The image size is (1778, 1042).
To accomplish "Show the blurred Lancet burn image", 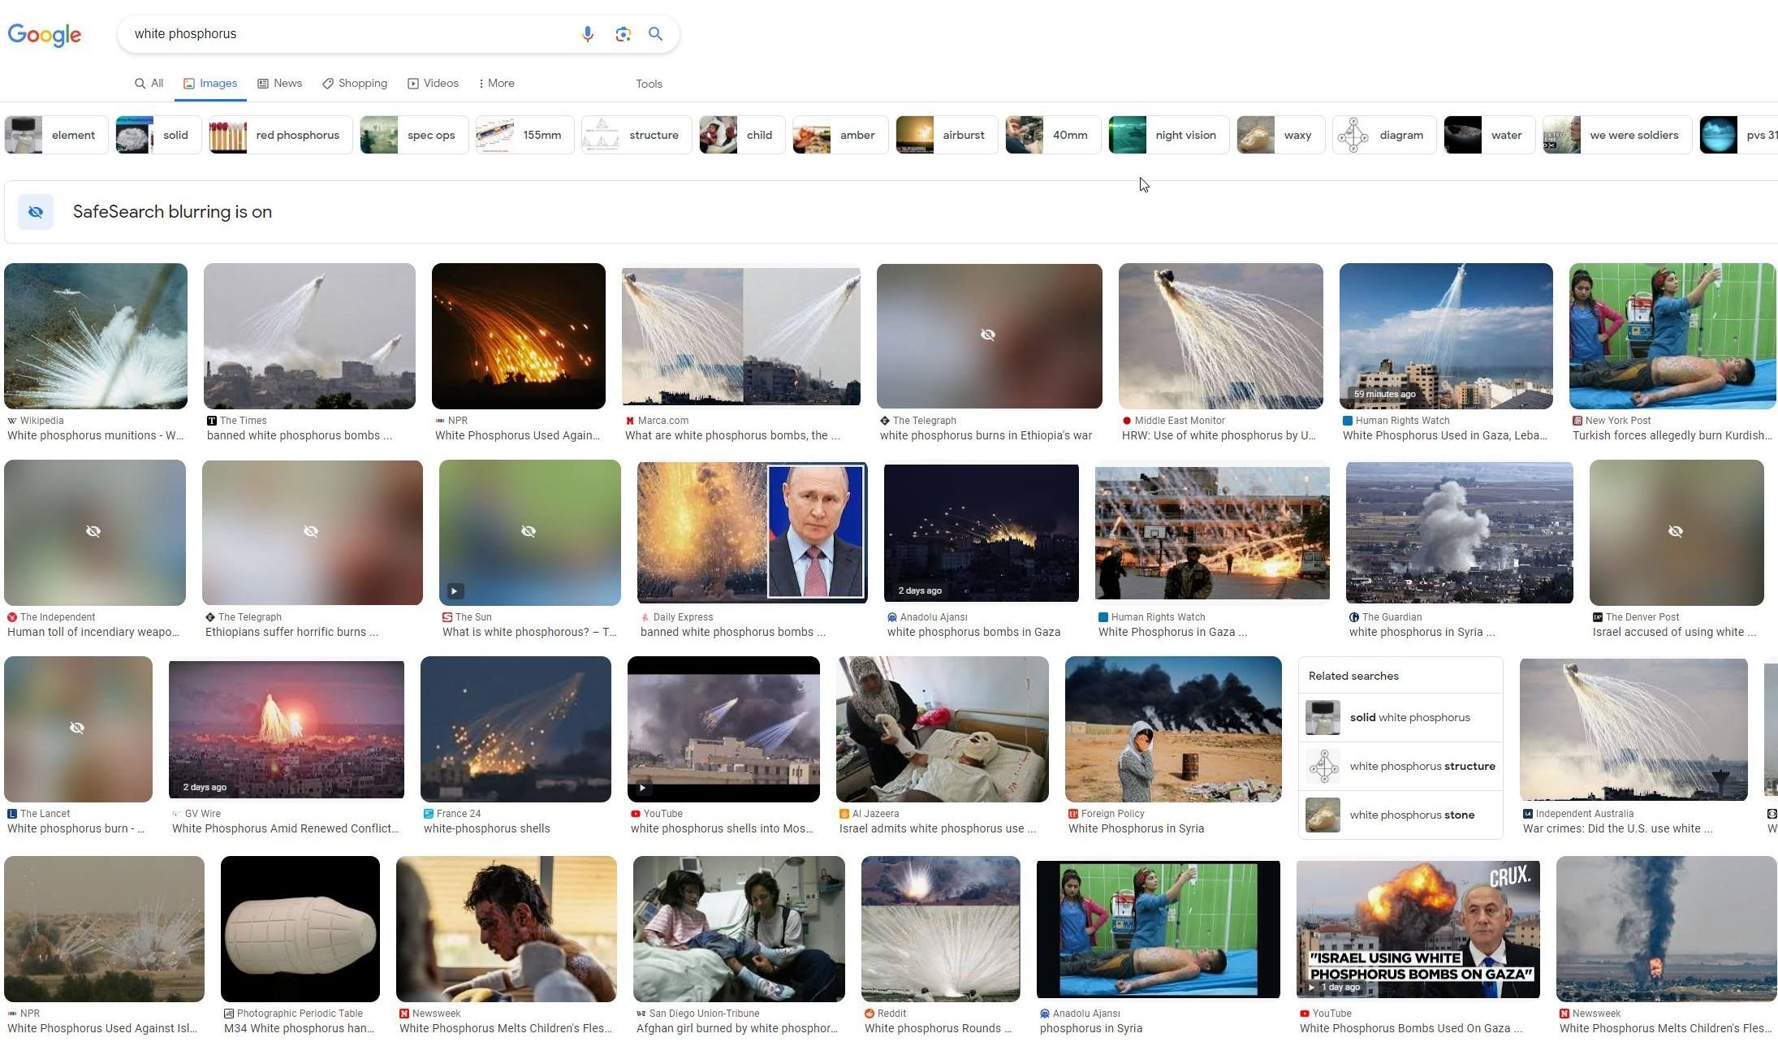I will click(x=78, y=729).
